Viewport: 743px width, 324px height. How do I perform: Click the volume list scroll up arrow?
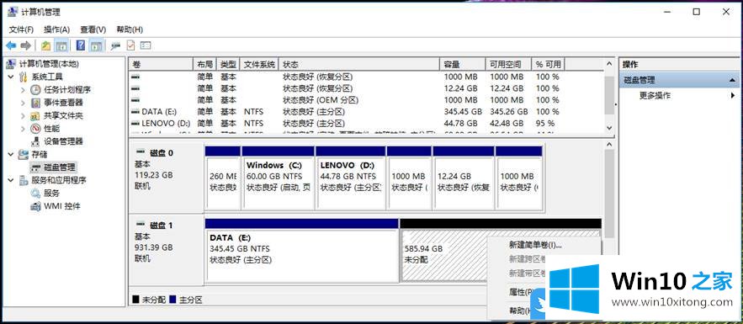[609, 63]
